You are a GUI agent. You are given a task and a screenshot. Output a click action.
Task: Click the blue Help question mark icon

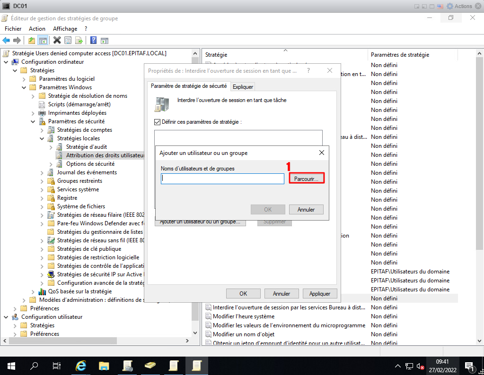(94, 40)
